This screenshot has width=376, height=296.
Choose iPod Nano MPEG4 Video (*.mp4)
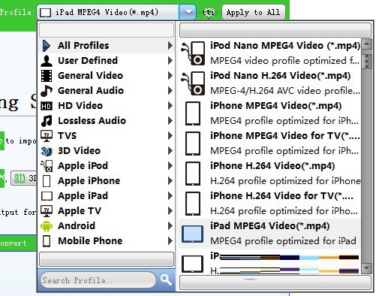click(270, 53)
